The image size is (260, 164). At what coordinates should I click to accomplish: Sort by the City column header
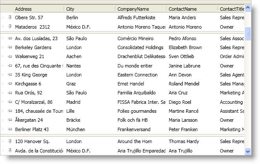coord(90,9)
